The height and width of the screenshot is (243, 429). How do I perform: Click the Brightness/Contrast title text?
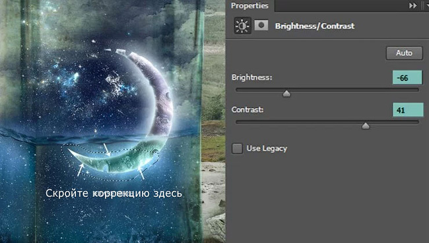click(315, 26)
